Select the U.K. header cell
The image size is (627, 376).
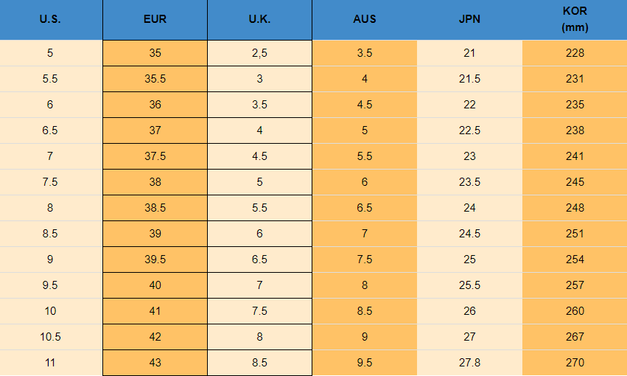pyautogui.click(x=259, y=19)
